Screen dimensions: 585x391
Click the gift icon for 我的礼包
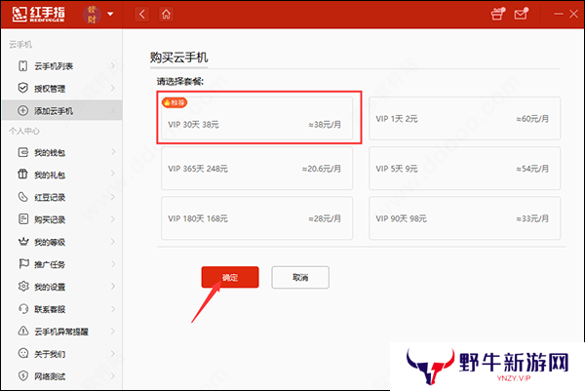coord(22,175)
